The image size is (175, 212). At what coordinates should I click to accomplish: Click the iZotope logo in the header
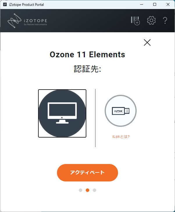click(27, 21)
